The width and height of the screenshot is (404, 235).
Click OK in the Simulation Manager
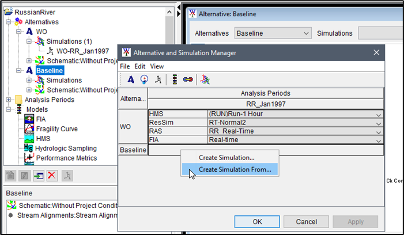pyautogui.click(x=257, y=222)
